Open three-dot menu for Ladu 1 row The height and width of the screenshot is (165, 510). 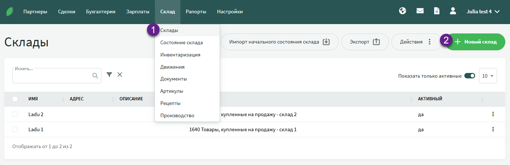(493, 129)
